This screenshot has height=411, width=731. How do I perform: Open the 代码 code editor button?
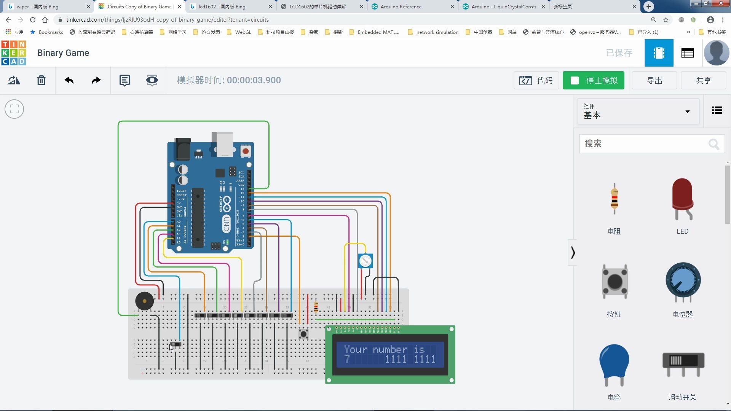(x=536, y=80)
